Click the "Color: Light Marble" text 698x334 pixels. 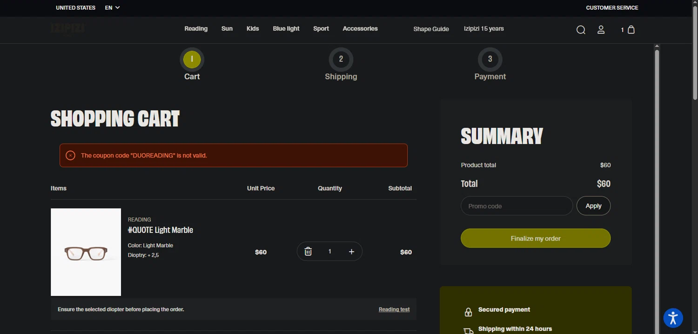[x=150, y=245]
